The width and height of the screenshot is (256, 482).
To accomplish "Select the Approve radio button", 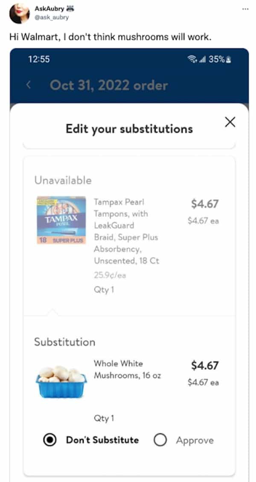I will click(x=160, y=440).
